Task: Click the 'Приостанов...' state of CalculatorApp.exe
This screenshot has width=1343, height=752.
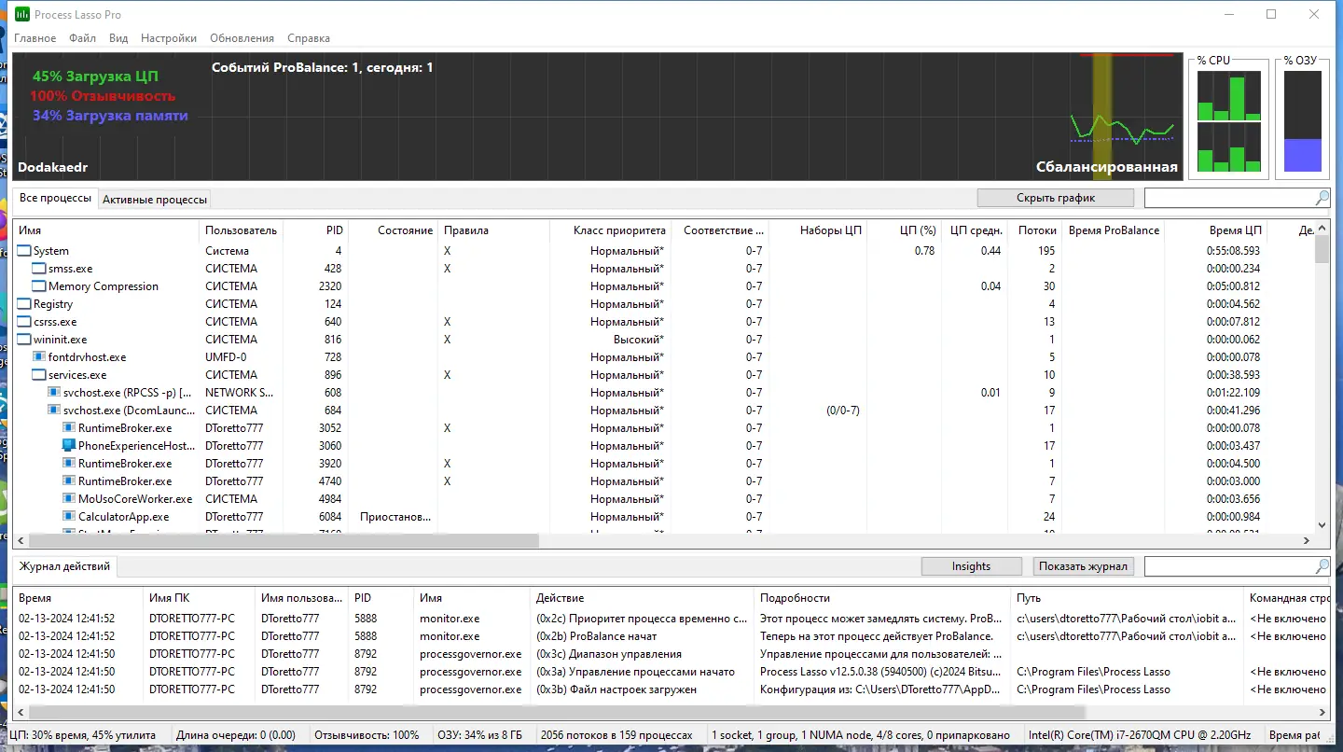Action: point(395,517)
